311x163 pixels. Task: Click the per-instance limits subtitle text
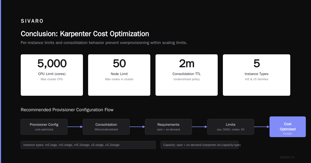pyautogui.click(x=104, y=43)
